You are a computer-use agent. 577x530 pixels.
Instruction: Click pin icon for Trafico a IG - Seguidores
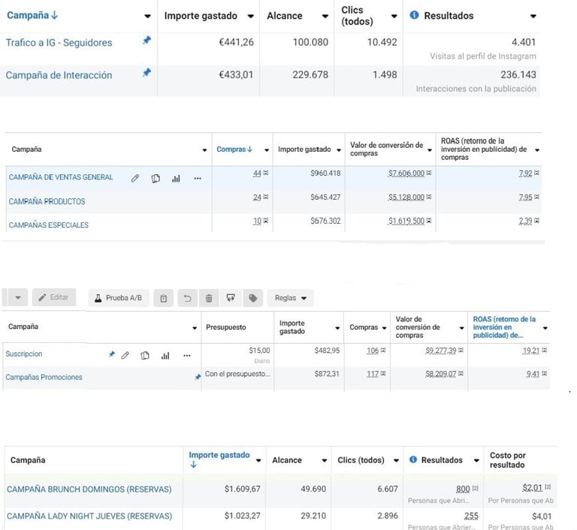147,40
